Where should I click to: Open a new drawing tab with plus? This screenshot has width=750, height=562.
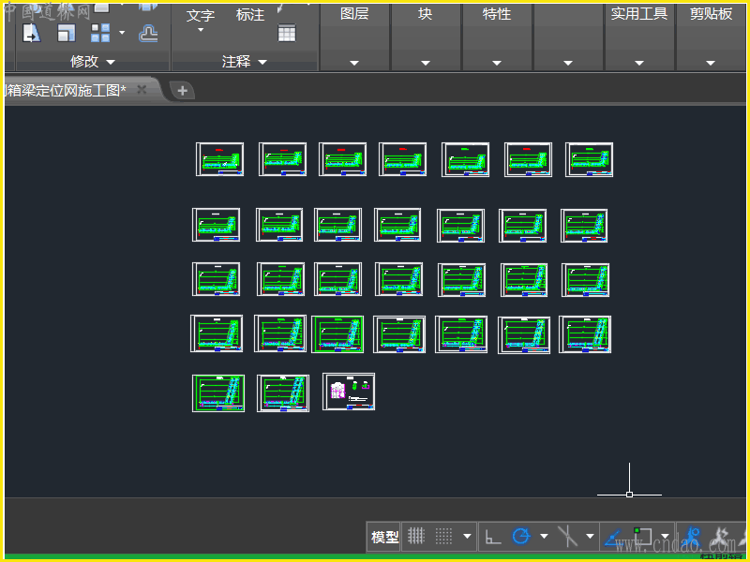pyautogui.click(x=182, y=90)
